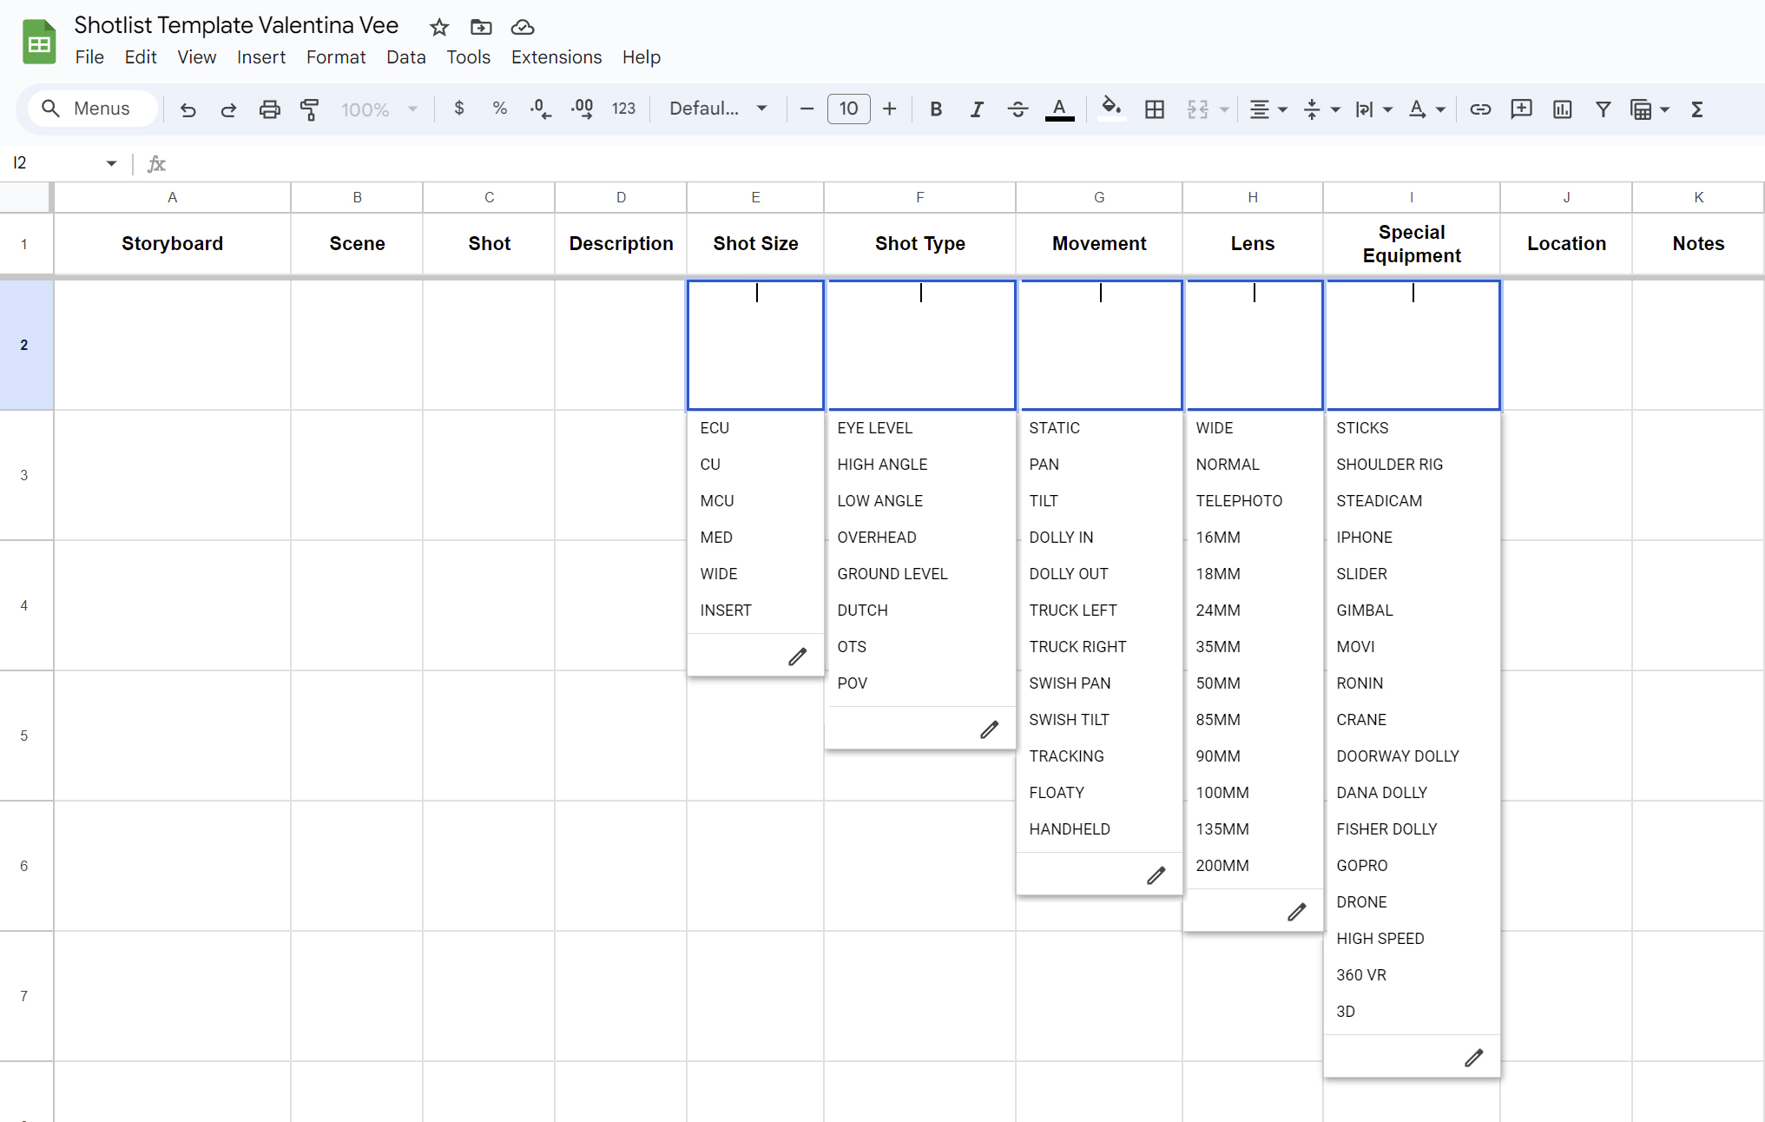Image resolution: width=1765 pixels, height=1122 pixels.
Task: Click the insert link icon
Action: [x=1480, y=109]
